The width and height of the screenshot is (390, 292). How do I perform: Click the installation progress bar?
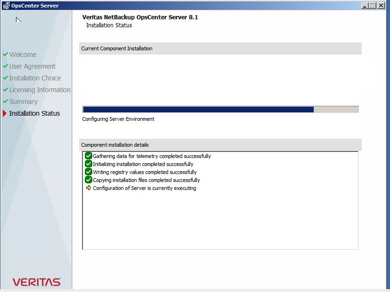tap(220, 109)
